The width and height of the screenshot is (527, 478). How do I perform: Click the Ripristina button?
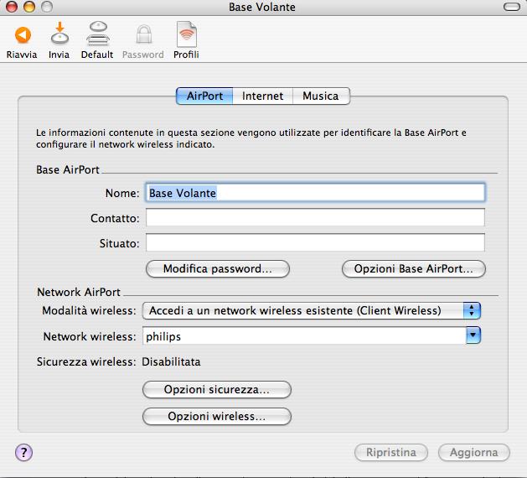point(391,453)
